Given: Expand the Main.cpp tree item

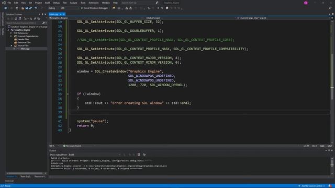Looking at the screenshot, I should 14,49.
